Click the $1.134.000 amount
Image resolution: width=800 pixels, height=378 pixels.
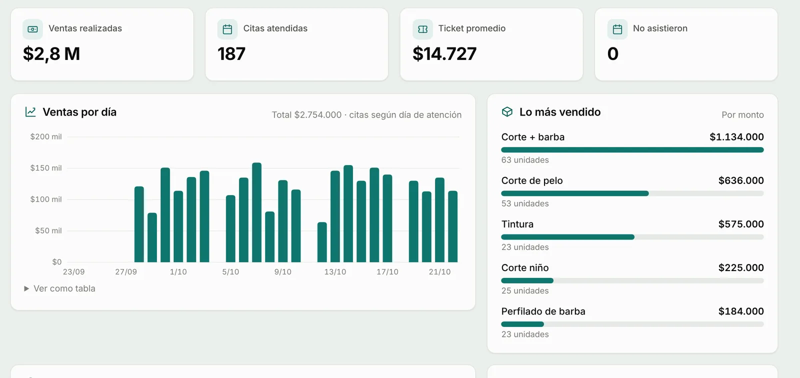[x=736, y=137]
